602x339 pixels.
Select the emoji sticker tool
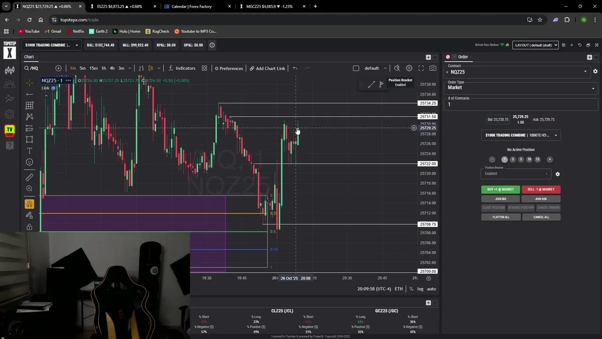pos(30,162)
